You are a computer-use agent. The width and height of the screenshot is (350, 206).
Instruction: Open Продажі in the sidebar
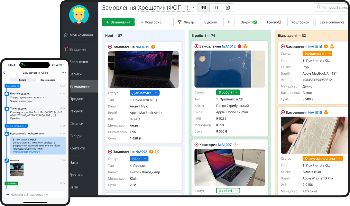[77, 99]
